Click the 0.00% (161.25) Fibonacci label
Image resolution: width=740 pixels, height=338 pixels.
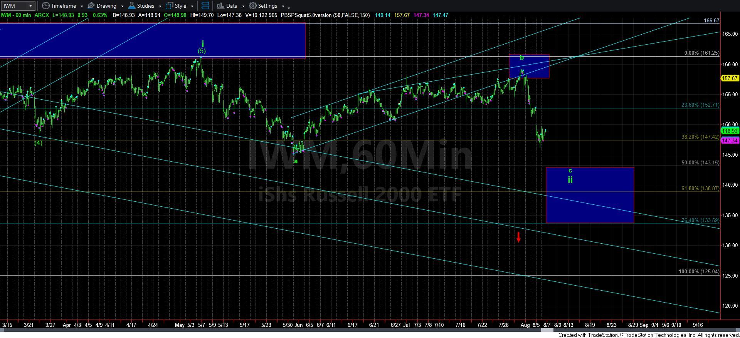701,53
